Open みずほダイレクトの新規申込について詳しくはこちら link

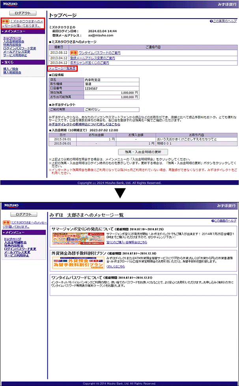[x=84, y=124]
